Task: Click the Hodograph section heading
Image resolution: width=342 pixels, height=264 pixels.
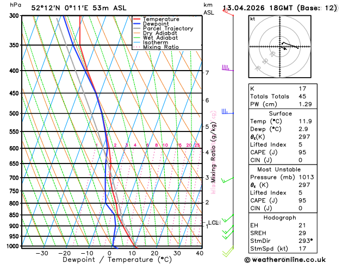Action: point(279,218)
